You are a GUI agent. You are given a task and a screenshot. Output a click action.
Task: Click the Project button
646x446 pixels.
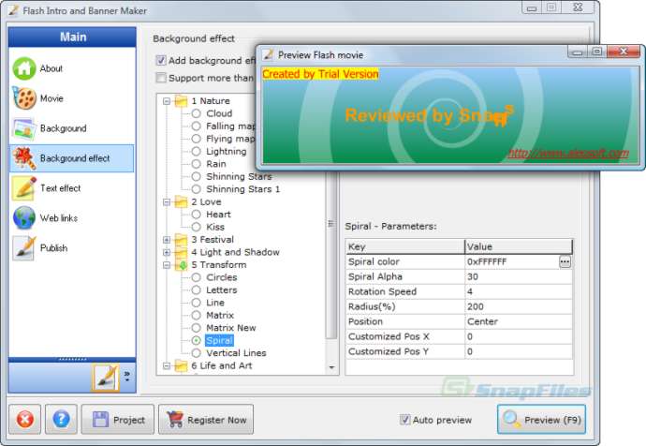pyautogui.click(x=118, y=420)
